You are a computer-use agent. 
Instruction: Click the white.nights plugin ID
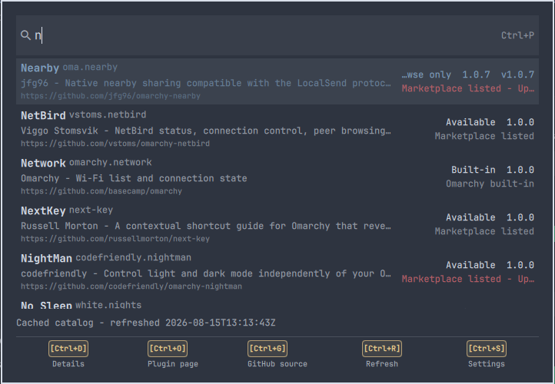[x=108, y=305]
